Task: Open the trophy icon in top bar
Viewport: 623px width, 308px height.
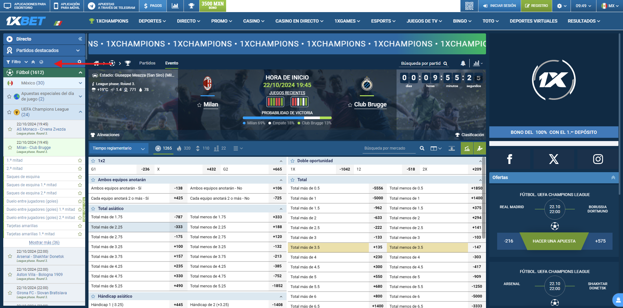Action: coord(191,6)
